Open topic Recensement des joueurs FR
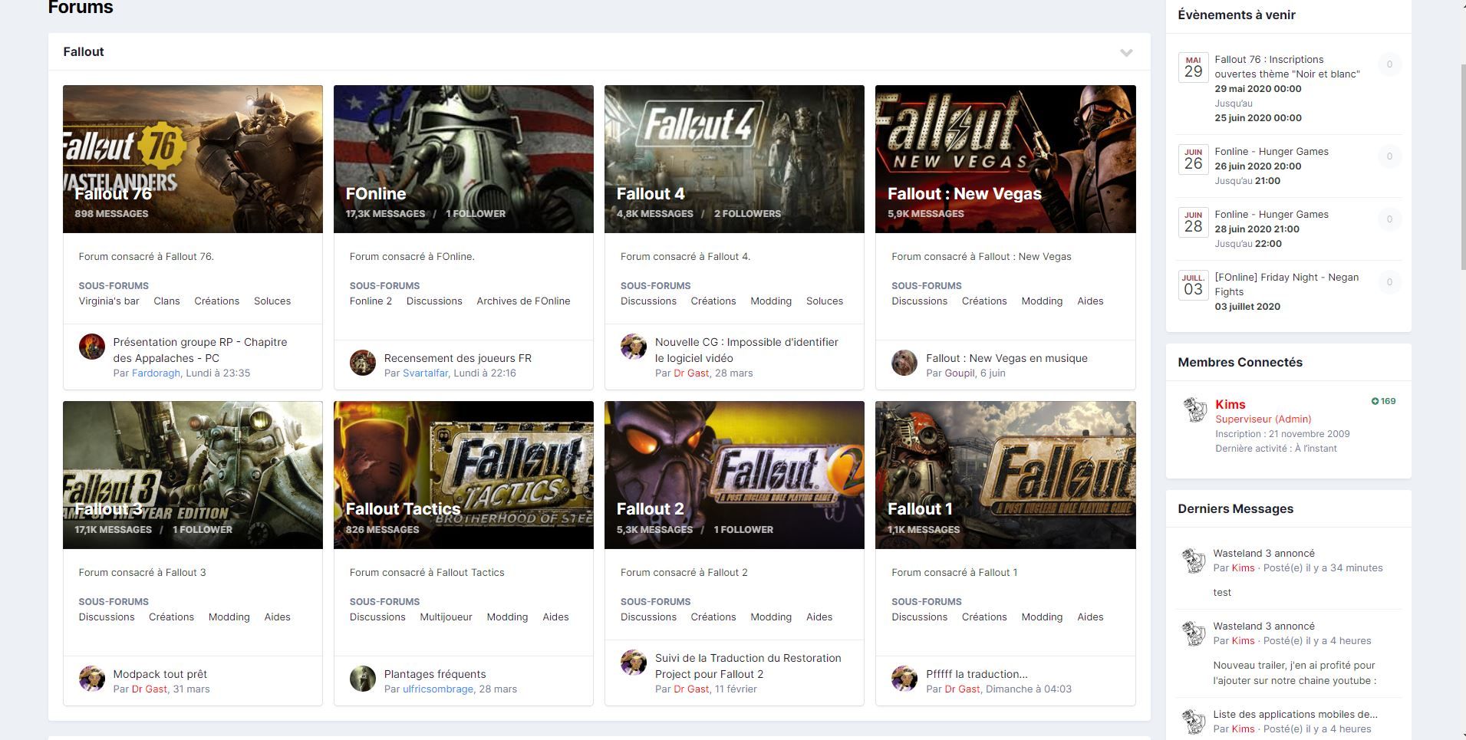1466x740 pixels. tap(458, 358)
